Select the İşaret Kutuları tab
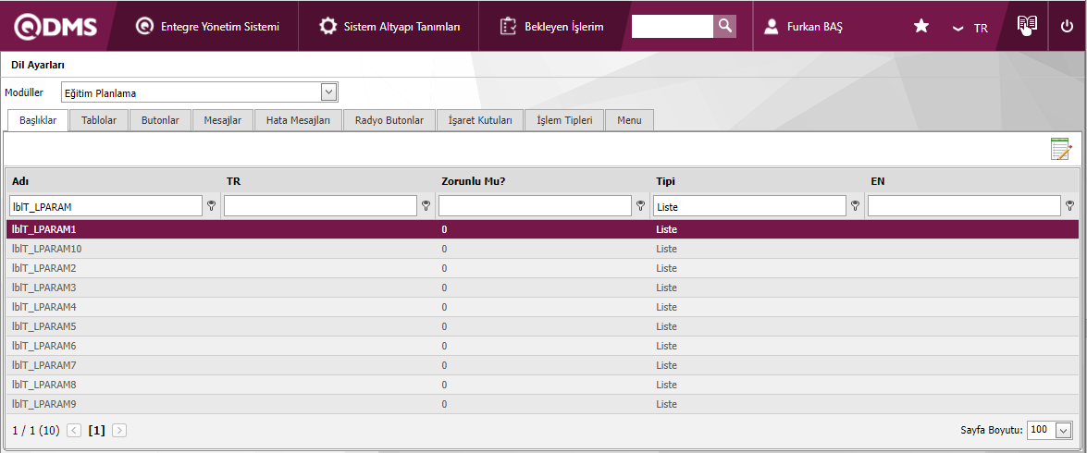 coord(479,120)
